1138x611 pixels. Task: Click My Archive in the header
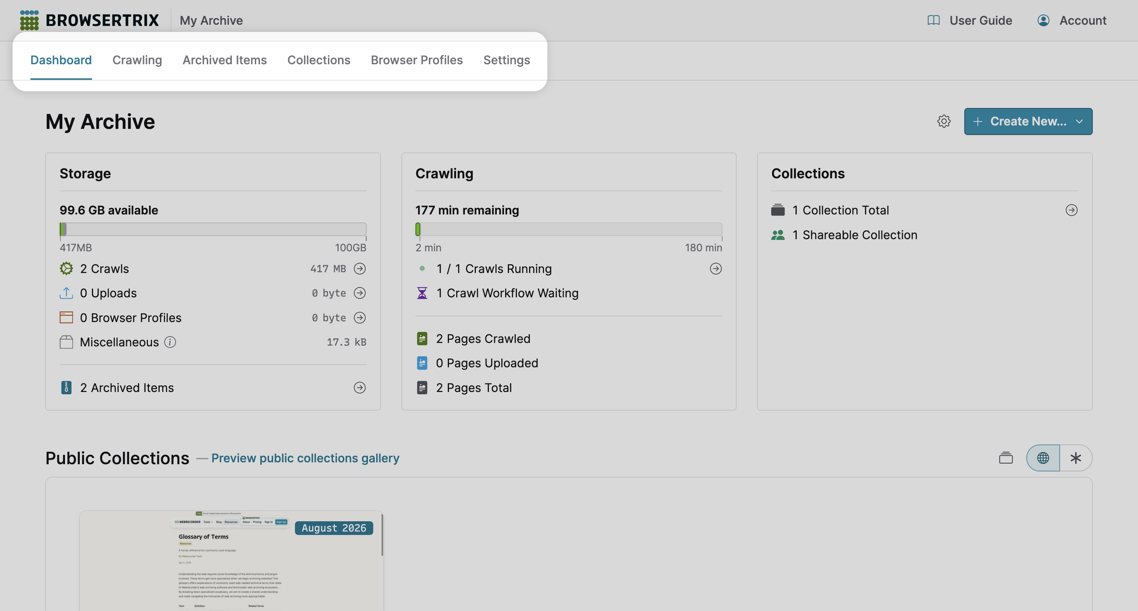click(211, 20)
